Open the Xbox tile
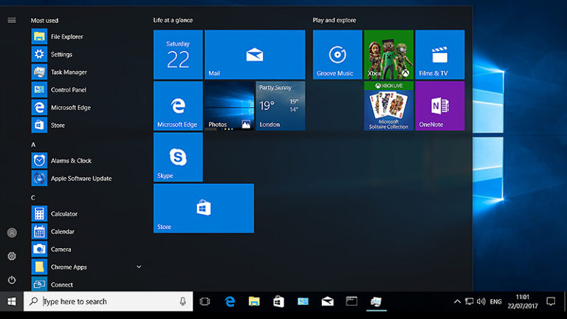Screen dimensions: 567x319 tap(388, 55)
